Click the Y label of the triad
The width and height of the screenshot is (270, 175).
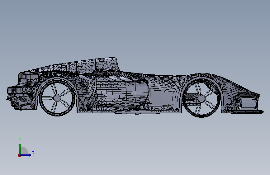tap(20, 140)
